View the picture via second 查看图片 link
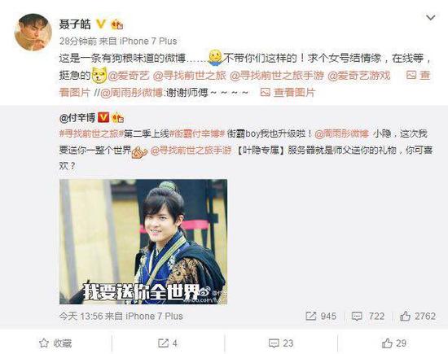The height and width of the screenshot is (354, 448). (x=288, y=92)
